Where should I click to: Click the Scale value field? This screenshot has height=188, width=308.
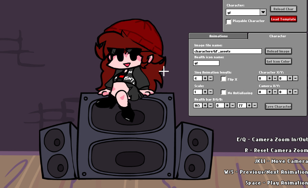click(198, 92)
